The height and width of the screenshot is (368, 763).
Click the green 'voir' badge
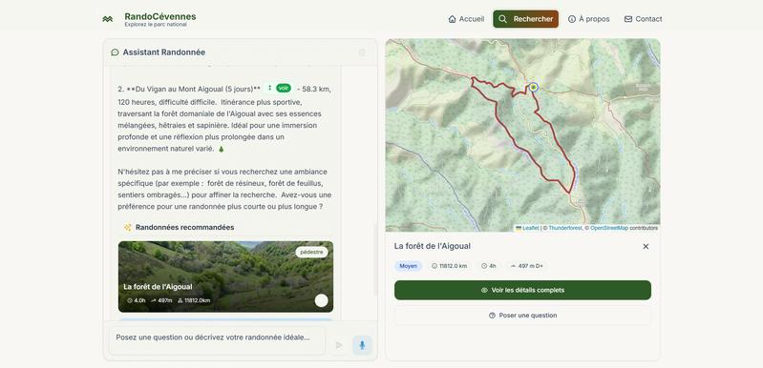(x=284, y=88)
